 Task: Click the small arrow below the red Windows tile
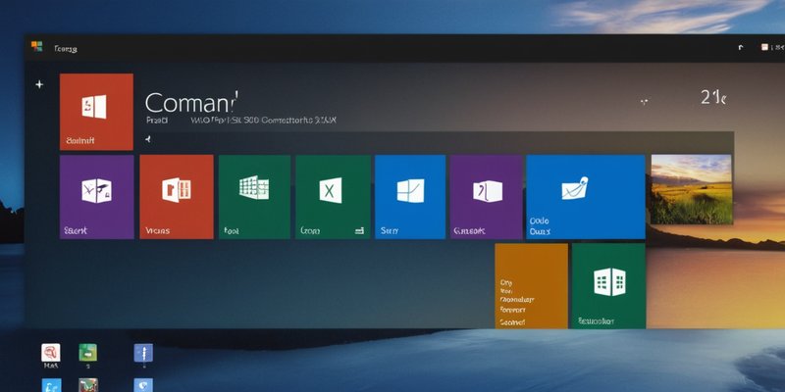point(148,139)
